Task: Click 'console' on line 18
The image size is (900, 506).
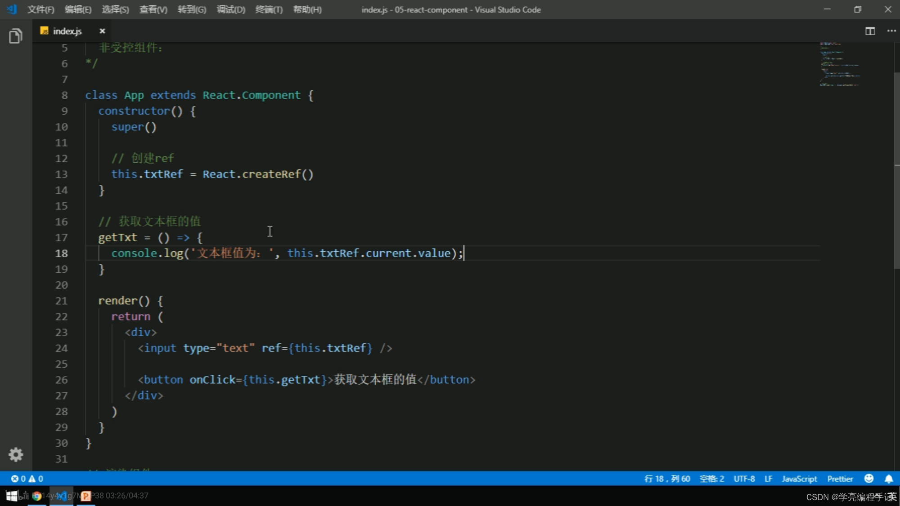Action: point(134,253)
